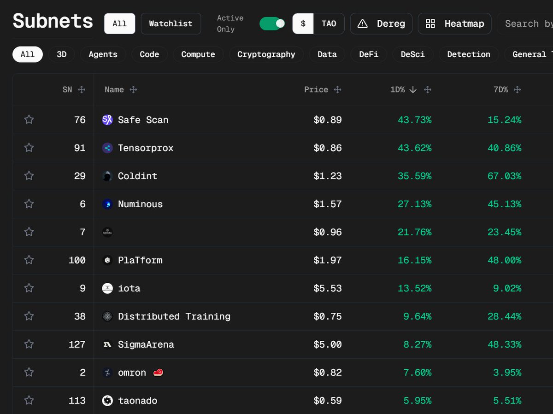This screenshot has height=414, width=553.
Task: Star the taonado subnet row
Action: click(x=29, y=401)
